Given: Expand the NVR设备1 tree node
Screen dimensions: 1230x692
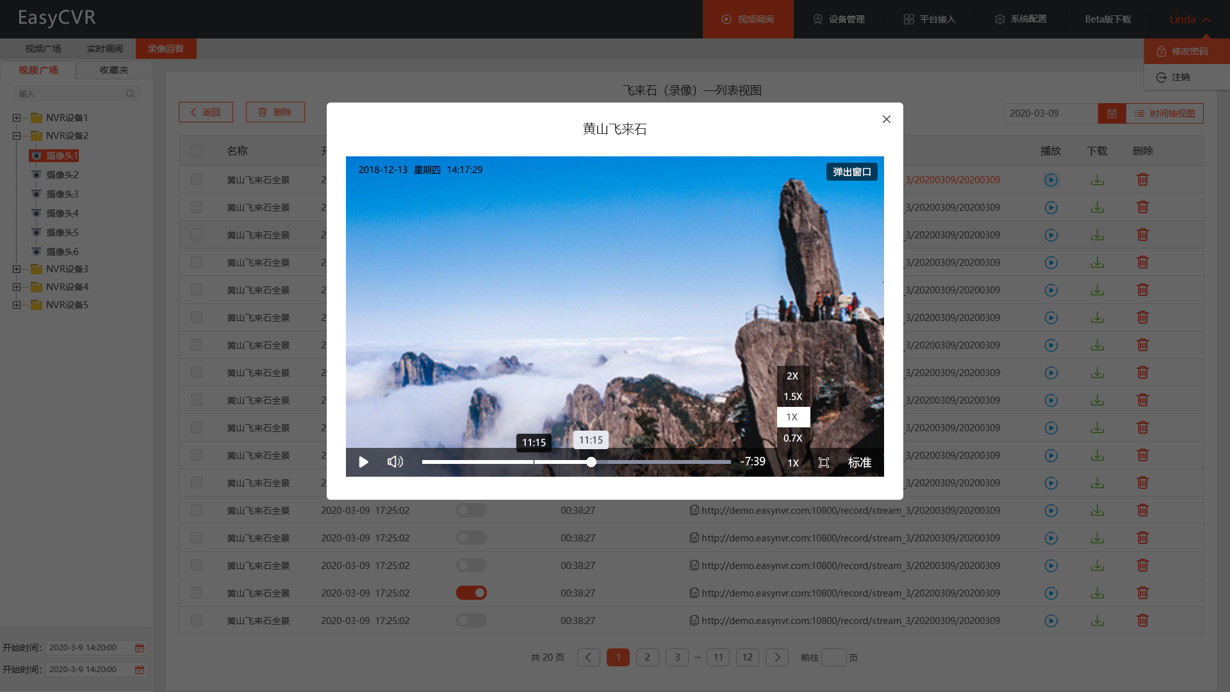Looking at the screenshot, I should click(17, 118).
